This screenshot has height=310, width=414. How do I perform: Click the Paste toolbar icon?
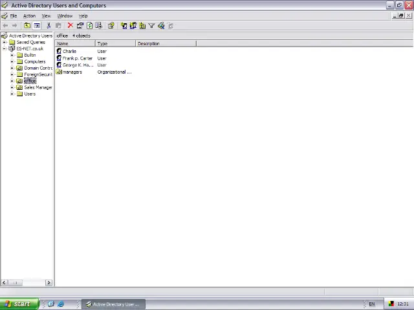point(58,26)
